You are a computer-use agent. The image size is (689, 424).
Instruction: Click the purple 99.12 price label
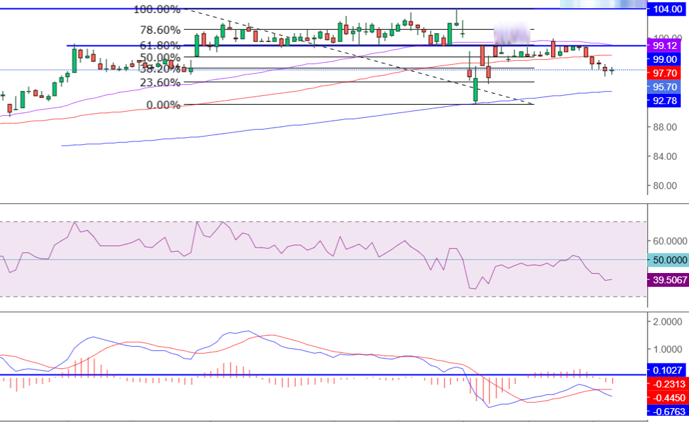coord(664,46)
